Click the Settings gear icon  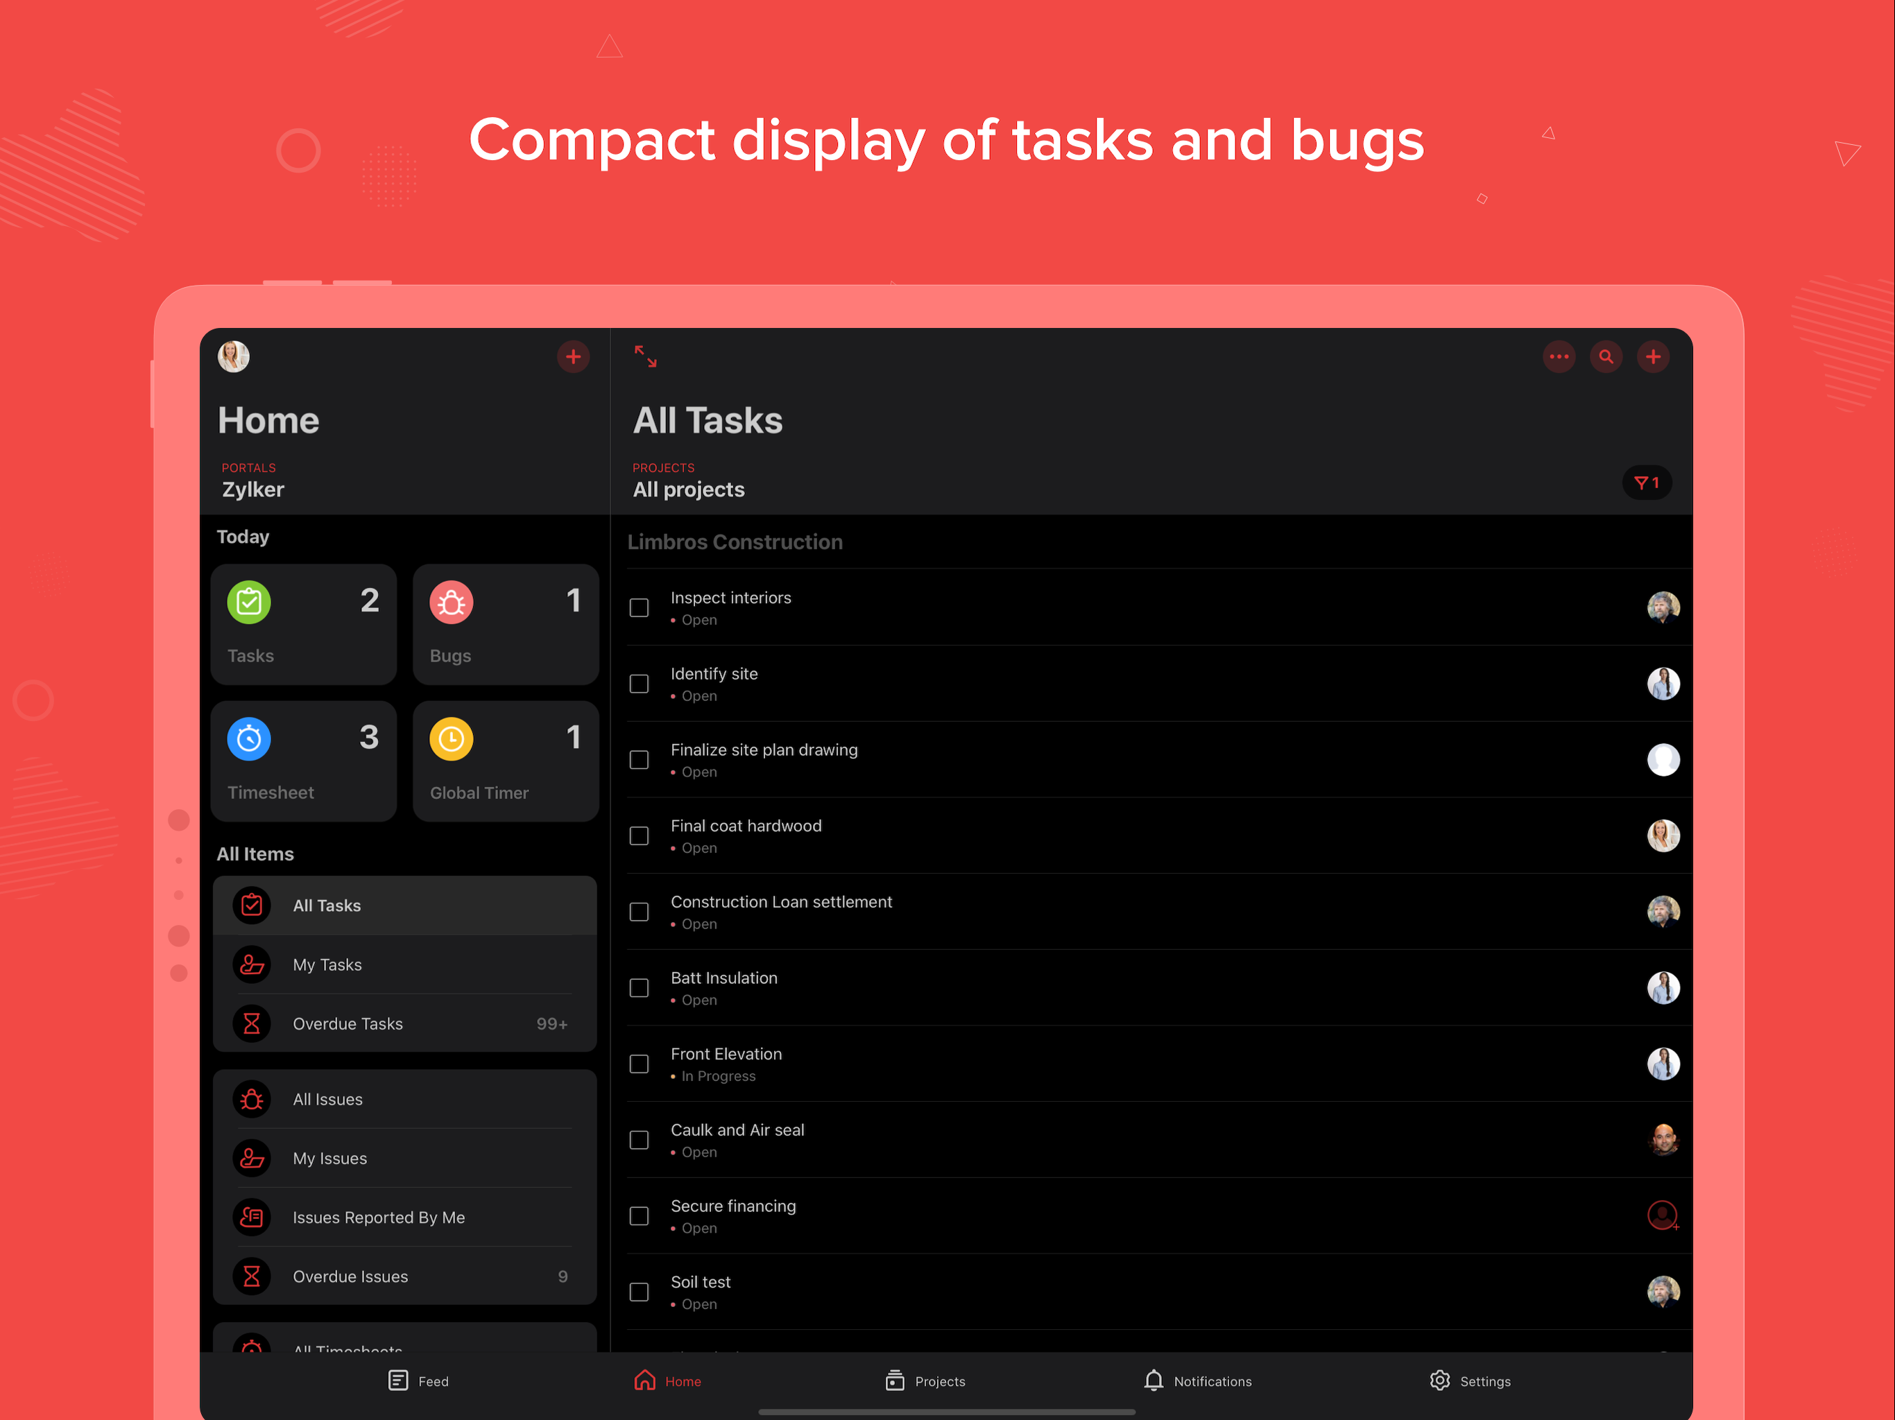click(1440, 1380)
